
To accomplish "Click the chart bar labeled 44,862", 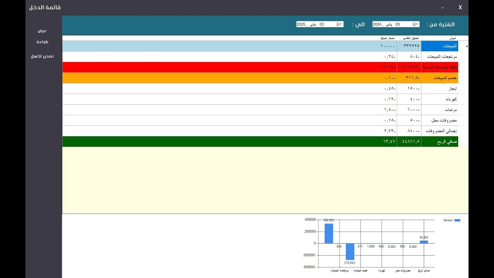I will pyautogui.click(x=424, y=242).
